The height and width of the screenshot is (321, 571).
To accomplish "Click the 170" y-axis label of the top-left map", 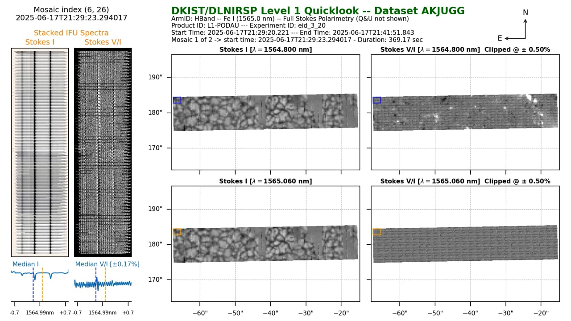I will tap(155, 148).
